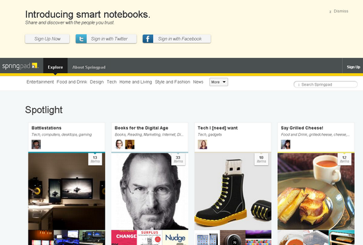
Task: Open the Nudge book thumbnail
Action: click(x=176, y=238)
